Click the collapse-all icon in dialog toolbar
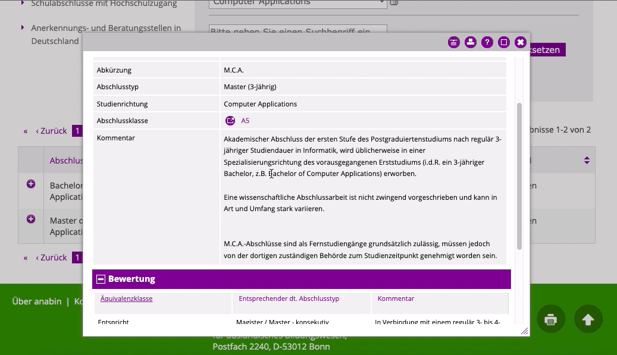 (454, 42)
